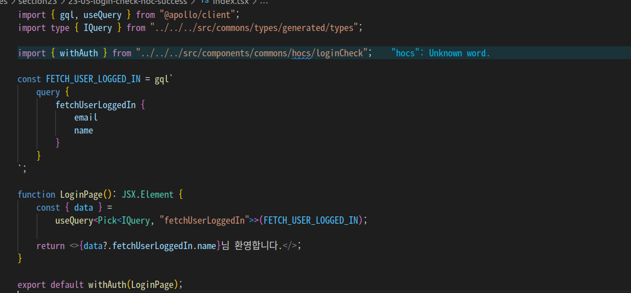This screenshot has width=631, height=293.
Task: Click the return keyword
Action: coord(50,246)
